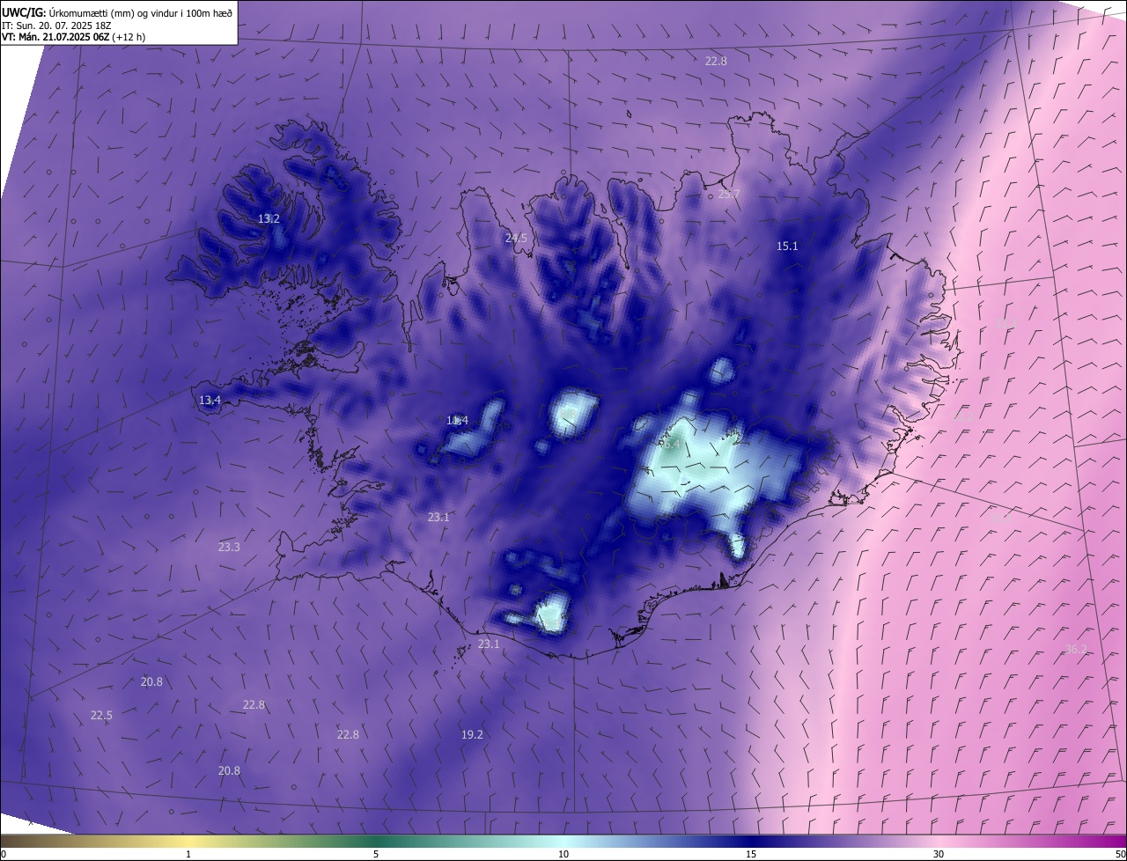This screenshot has width=1127, height=861.
Task: Click the 10 tick on the color scale
Action: click(x=563, y=854)
